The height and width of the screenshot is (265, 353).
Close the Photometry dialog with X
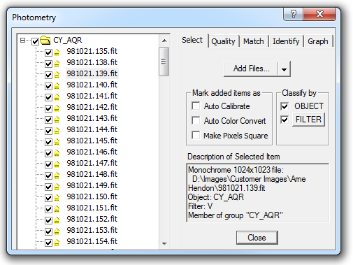319,14
